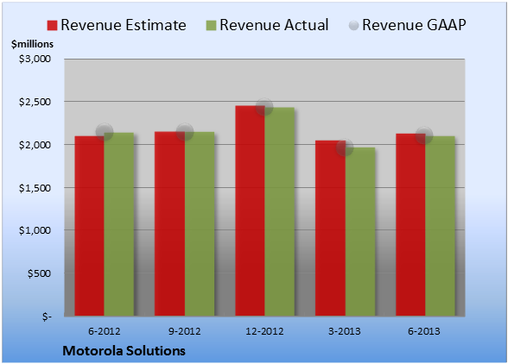Viewport: 508px width, 364px height.
Task: Click the '$1,500' y-axis label
Action: pyautogui.click(x=35, y=188)
